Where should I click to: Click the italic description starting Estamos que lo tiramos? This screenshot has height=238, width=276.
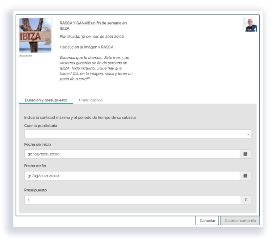96,68
